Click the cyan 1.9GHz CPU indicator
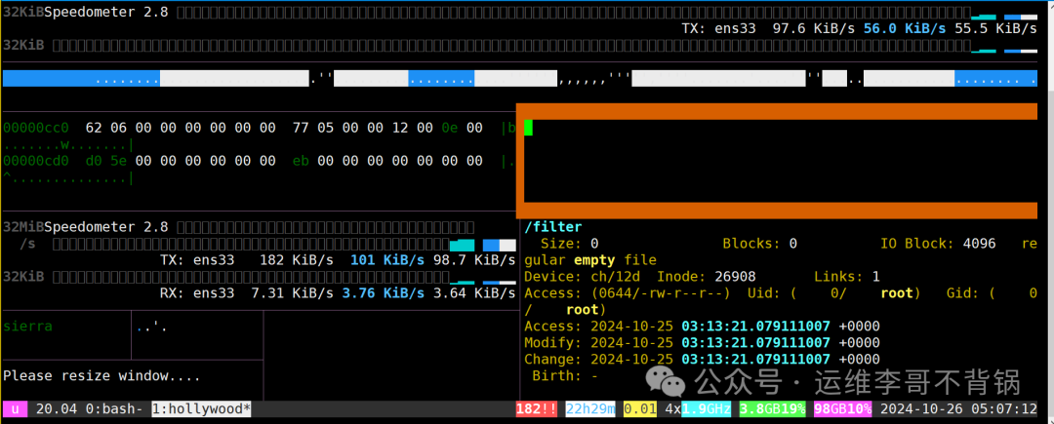 (x=706, y=408)
